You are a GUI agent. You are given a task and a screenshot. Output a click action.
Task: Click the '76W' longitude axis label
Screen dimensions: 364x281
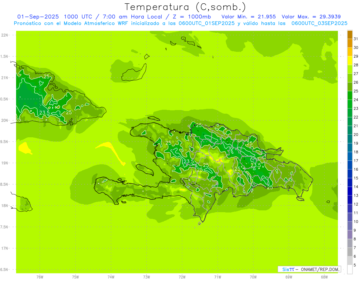[x=40, y=277]
